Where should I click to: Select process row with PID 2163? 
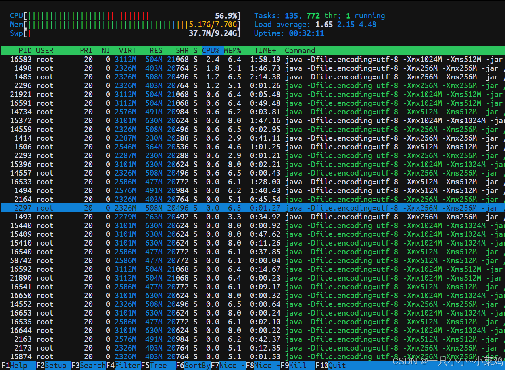point(252,339)
